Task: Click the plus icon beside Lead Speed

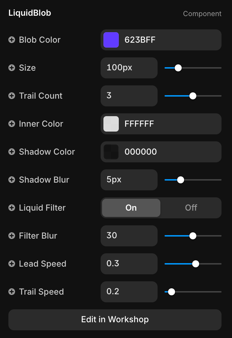Action: [x=12, y=264]
